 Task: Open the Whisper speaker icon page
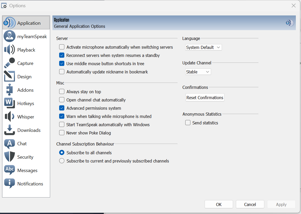(x=9, y=117)
